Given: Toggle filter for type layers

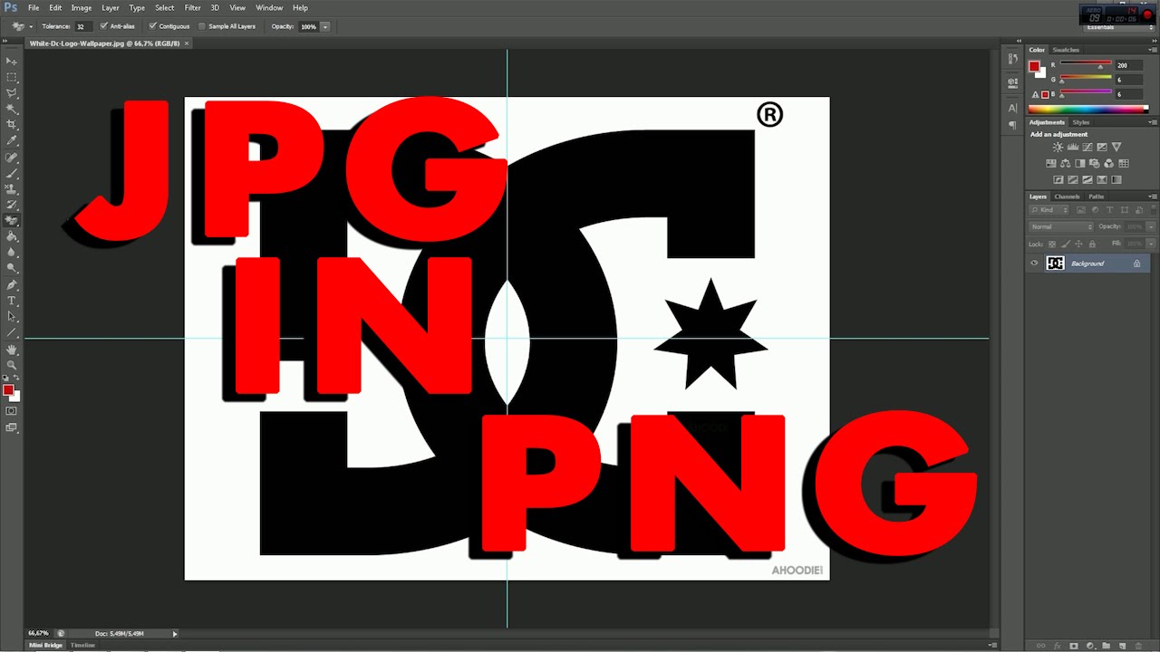Looking at the screenshot, I should [1109, 210].
